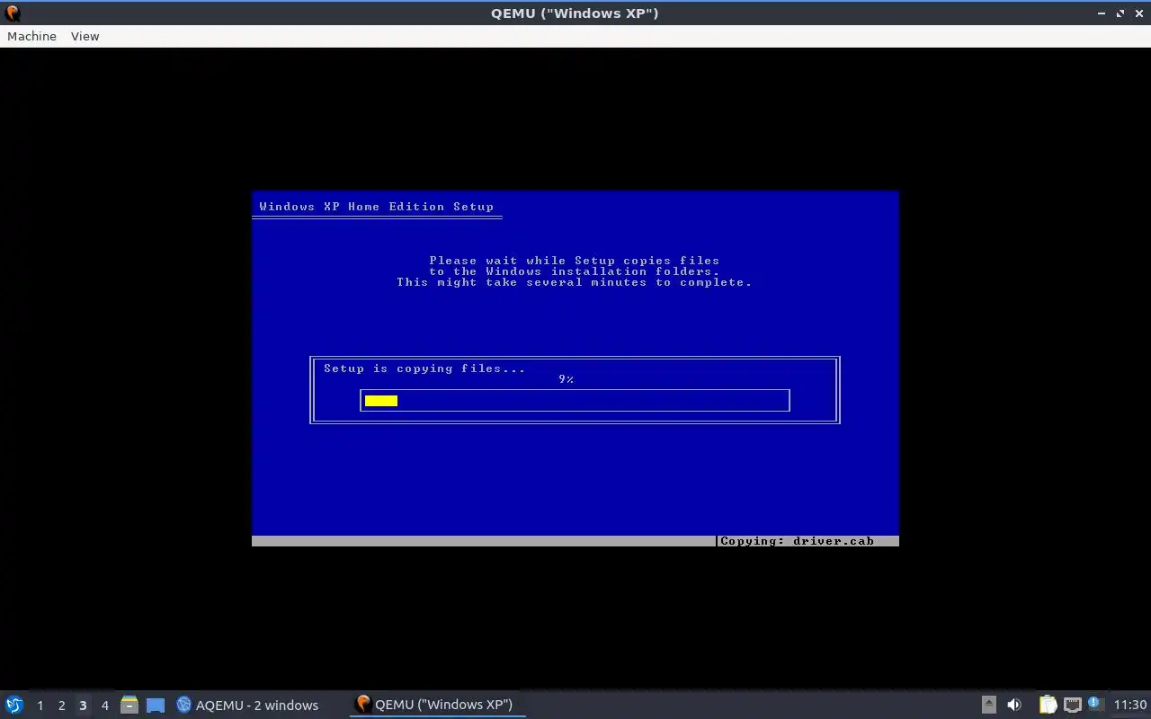Click the "Copying: driver.cab" status text

coord(797,541)
